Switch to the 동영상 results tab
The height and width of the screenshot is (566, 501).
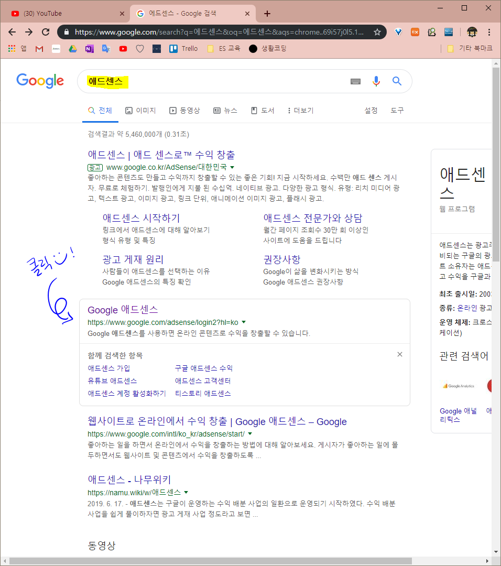184,111
